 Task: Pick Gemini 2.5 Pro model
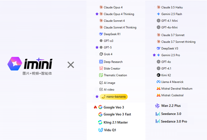pos(171,55)
